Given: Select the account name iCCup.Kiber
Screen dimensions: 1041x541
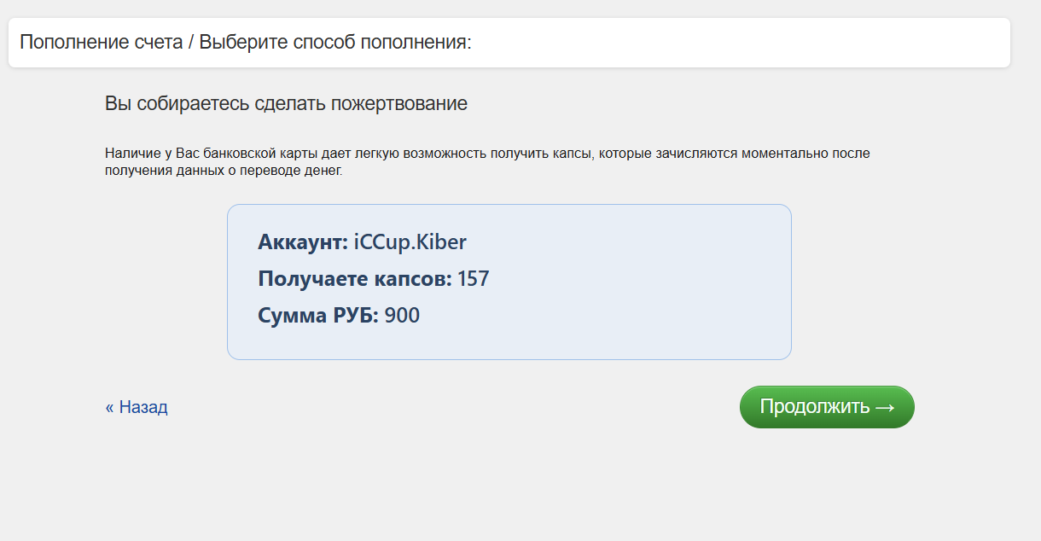Looking at the screenshot, I should 410,242.
